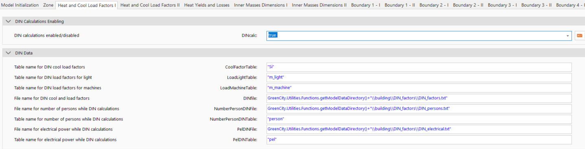The height and width of the screenshot is (149, 585).
Task: Click the 'LoadMachineTable:' parameter name
Action: (239, 88)
